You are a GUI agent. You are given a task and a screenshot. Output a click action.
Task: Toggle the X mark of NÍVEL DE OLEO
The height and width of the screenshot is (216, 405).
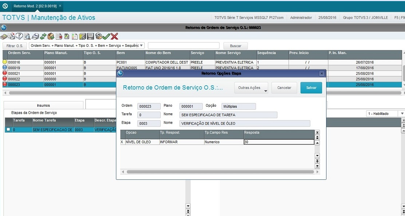(x=122, y=142)
